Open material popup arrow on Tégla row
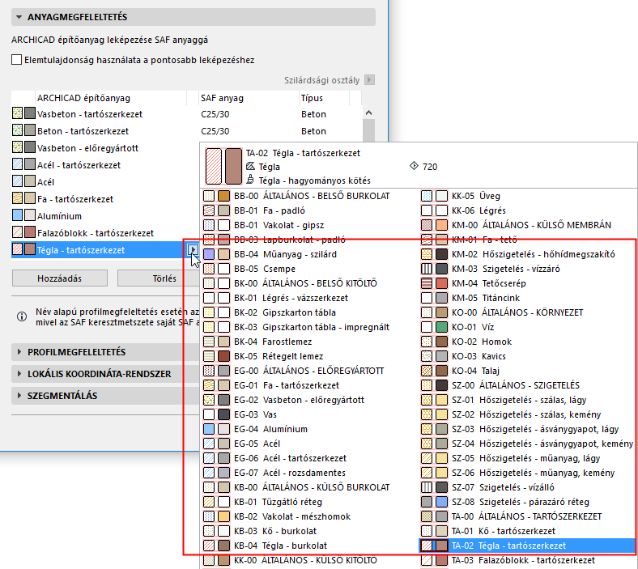Image resolution: width=638 pixels, height=569 pixels. 193,250
